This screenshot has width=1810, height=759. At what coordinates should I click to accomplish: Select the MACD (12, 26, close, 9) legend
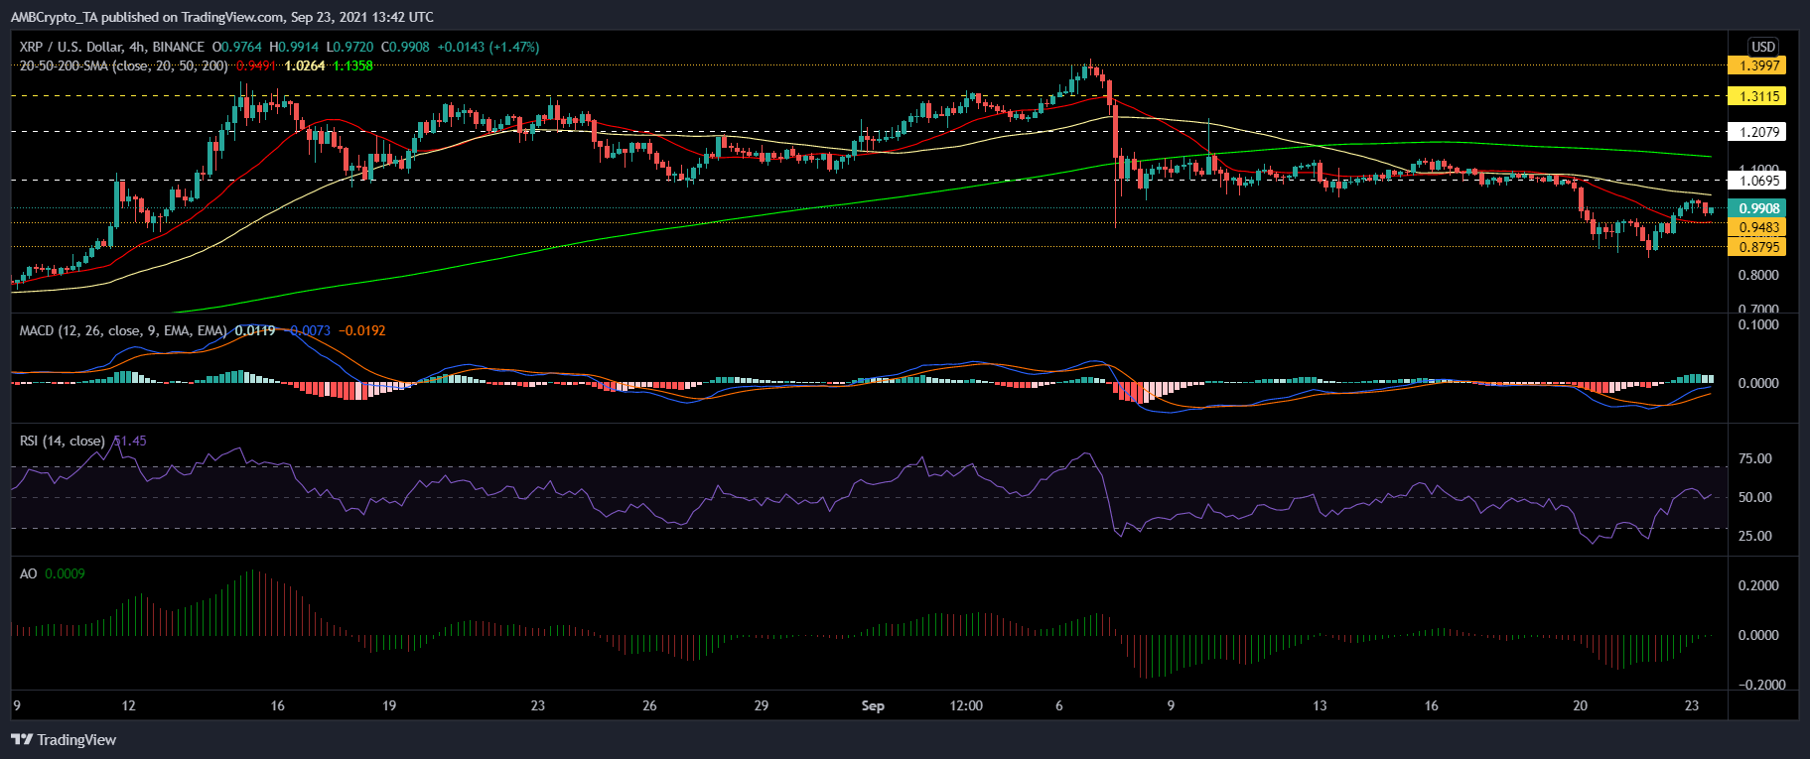tap(124, 330)
